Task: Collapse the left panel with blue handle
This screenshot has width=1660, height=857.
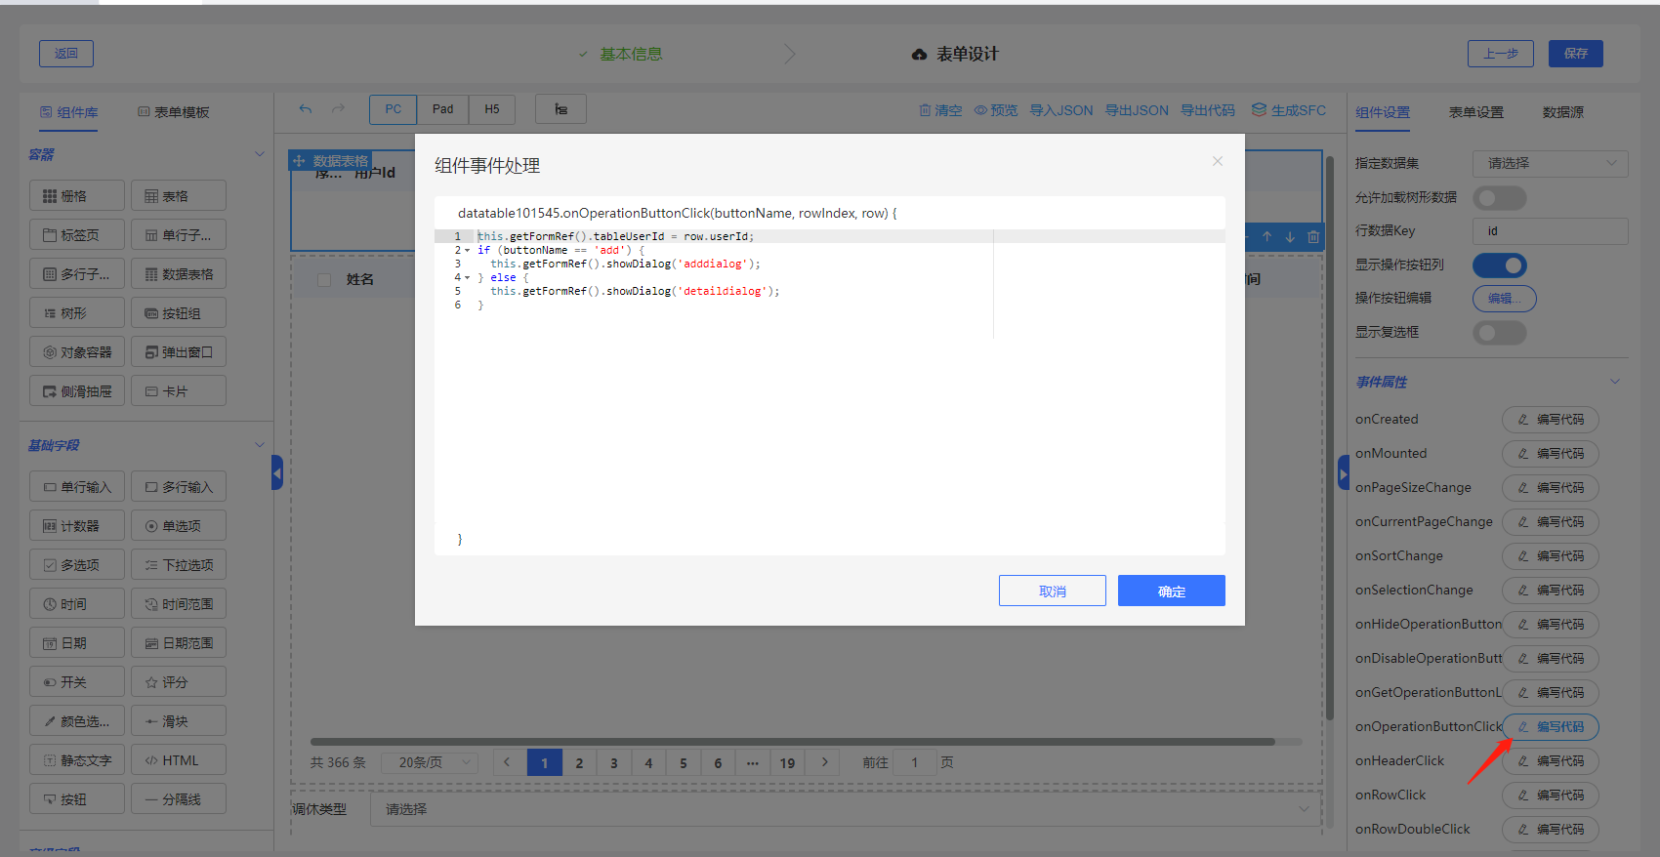Action: point(277,472)
